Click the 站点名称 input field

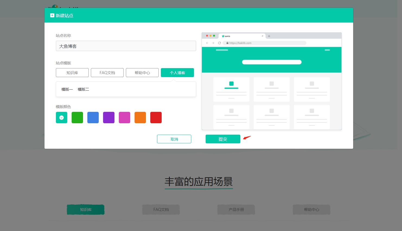point(126,46)
